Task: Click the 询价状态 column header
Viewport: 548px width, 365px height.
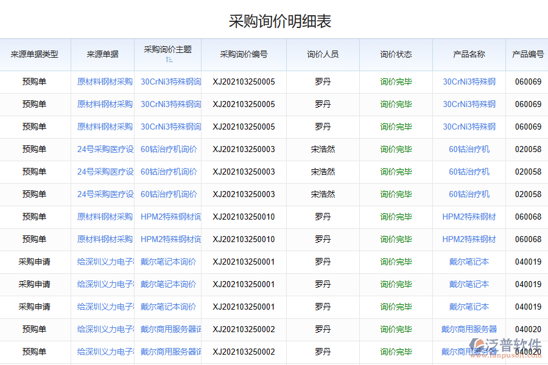Action: tap(393, 54)
